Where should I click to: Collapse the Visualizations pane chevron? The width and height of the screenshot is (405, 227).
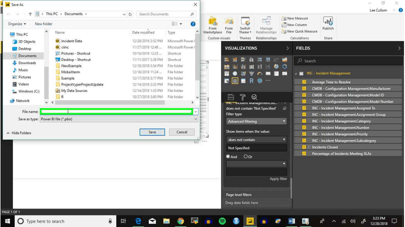287,48
